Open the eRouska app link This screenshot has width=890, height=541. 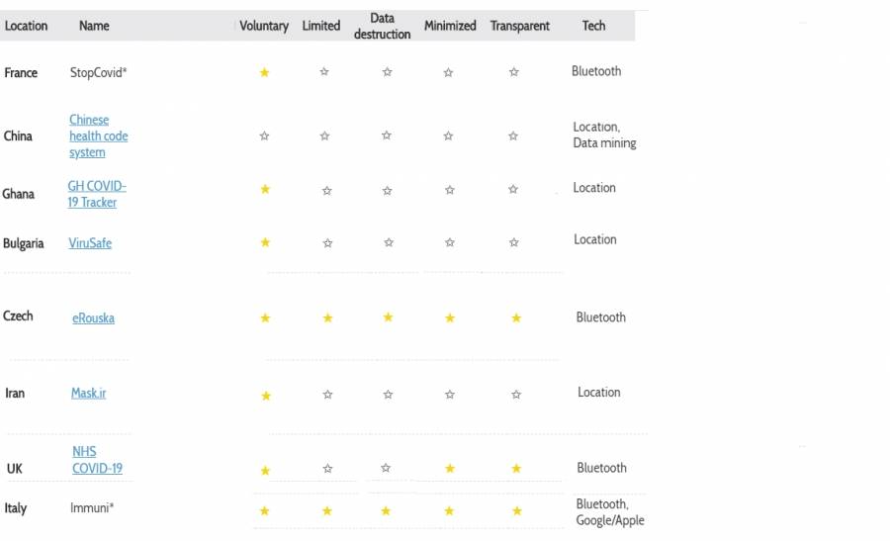click(x=93, y=318)
